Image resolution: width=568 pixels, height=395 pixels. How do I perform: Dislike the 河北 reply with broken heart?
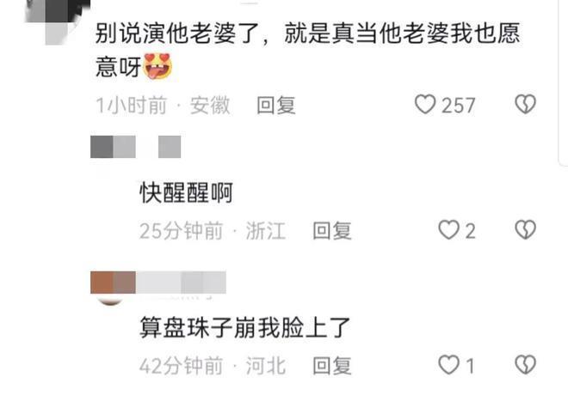pyautogui.click(x=525, y=365)
